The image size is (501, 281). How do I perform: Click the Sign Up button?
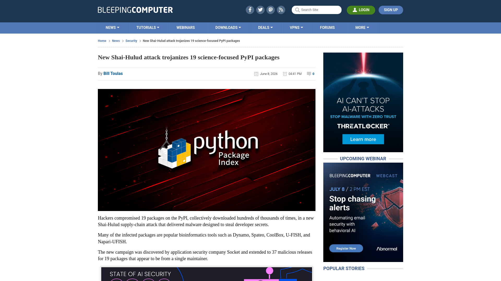pos(391,10)
